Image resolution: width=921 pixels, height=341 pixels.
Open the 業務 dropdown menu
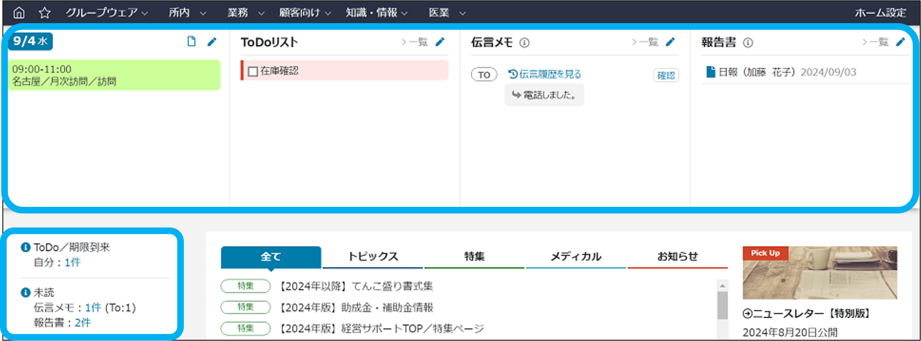[x=245, y=13]
